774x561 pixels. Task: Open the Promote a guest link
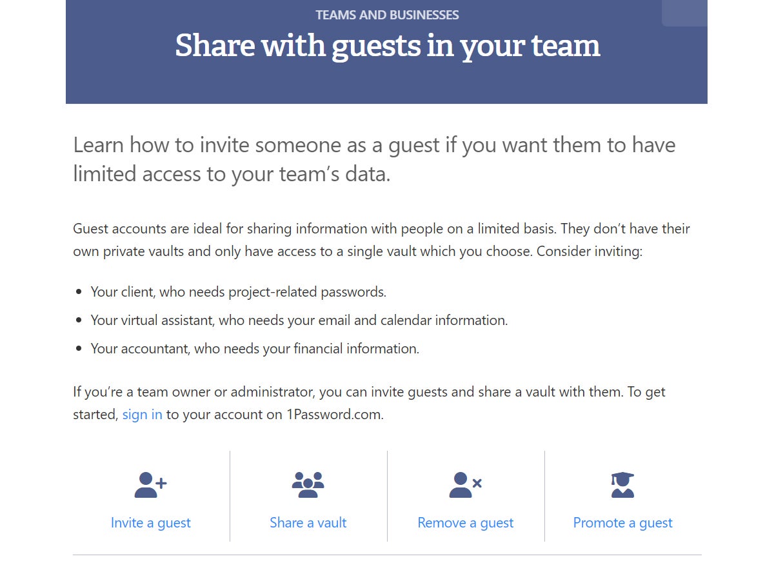coord(622,523)
